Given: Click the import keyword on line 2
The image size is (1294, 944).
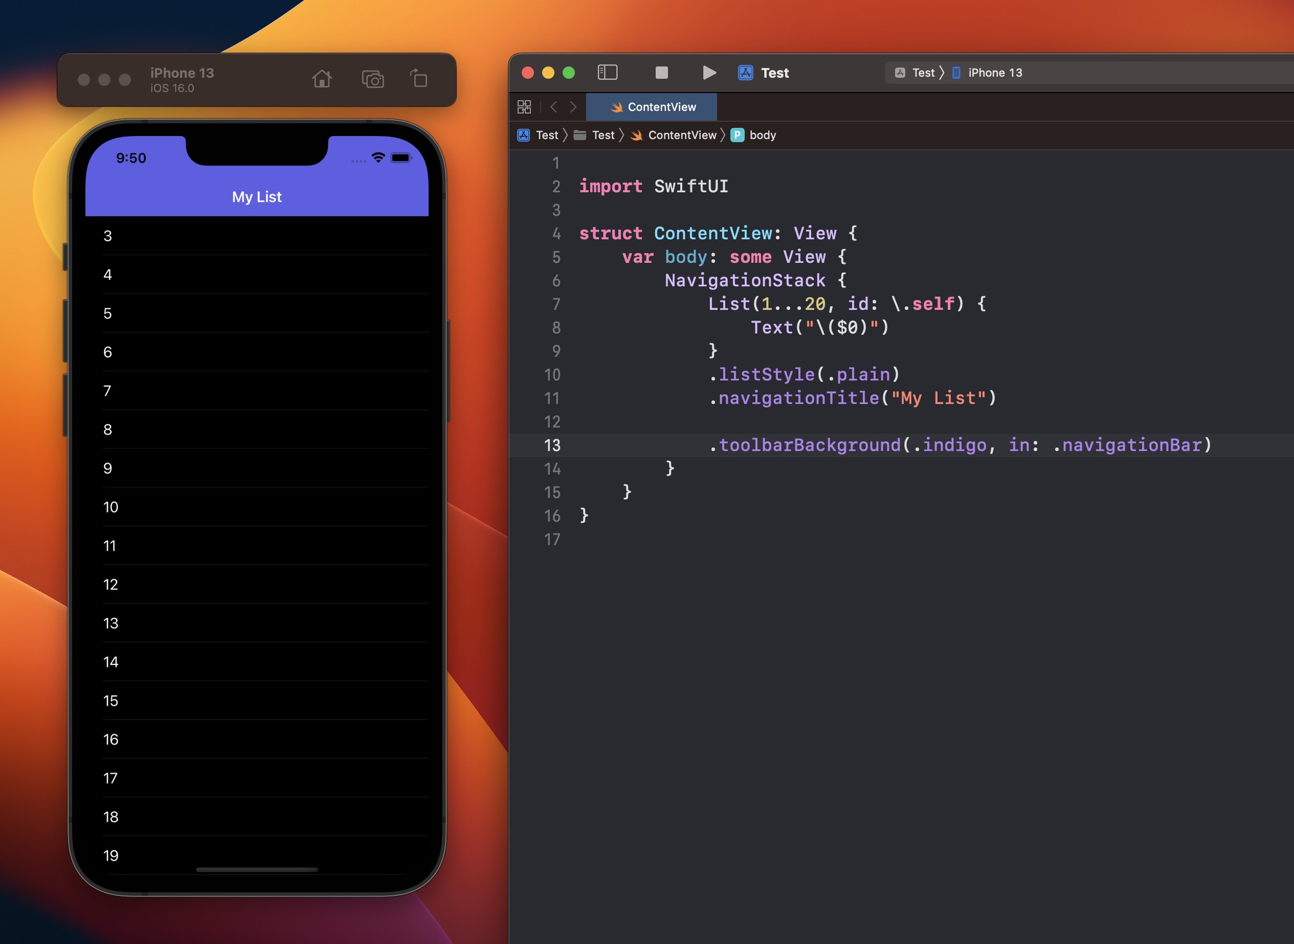Looking at the screenshot, I should click(610, 186).
